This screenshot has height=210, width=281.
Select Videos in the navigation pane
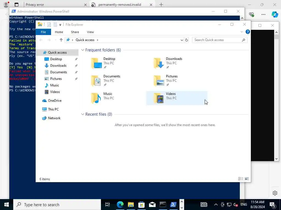point(55,92)
